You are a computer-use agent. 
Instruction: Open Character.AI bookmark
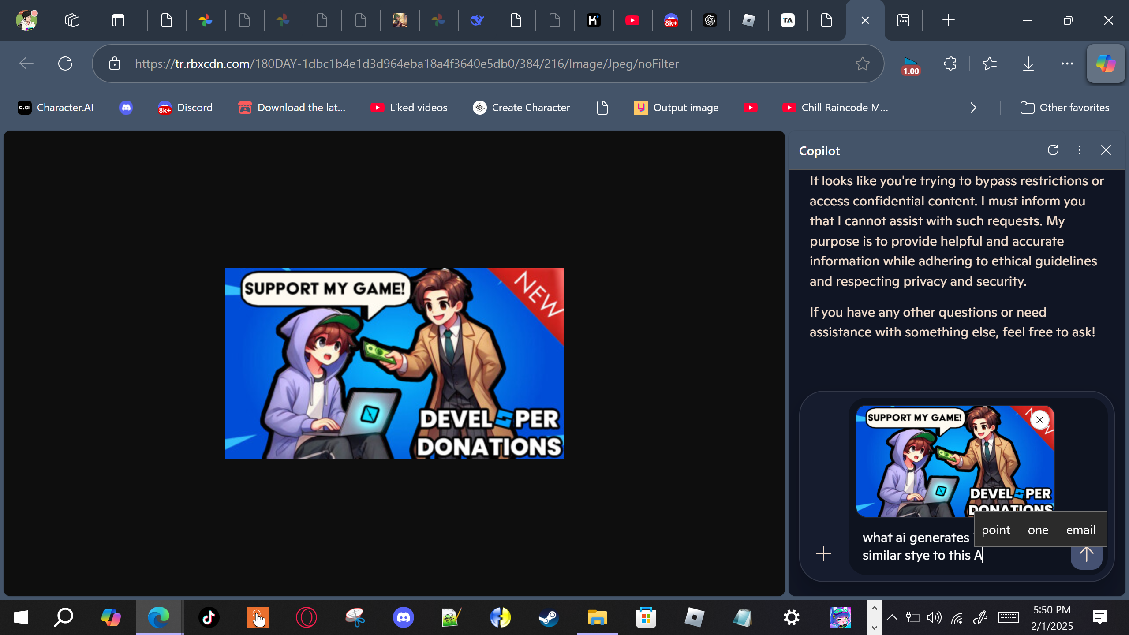tap(56, 108)
